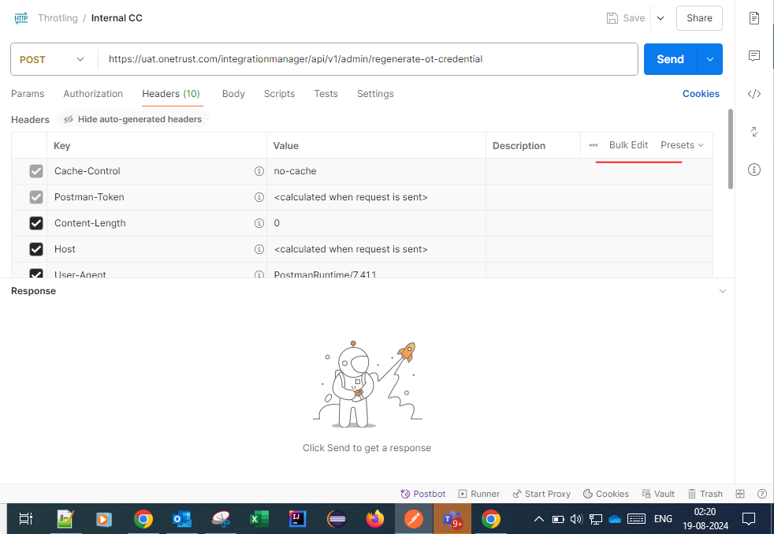This screenshot has width=774, height=534.
Task: Open the volume control in system tray
Action: pos(575,519)
